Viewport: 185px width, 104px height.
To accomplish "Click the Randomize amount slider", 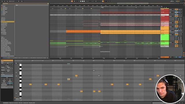I will 10,83.
